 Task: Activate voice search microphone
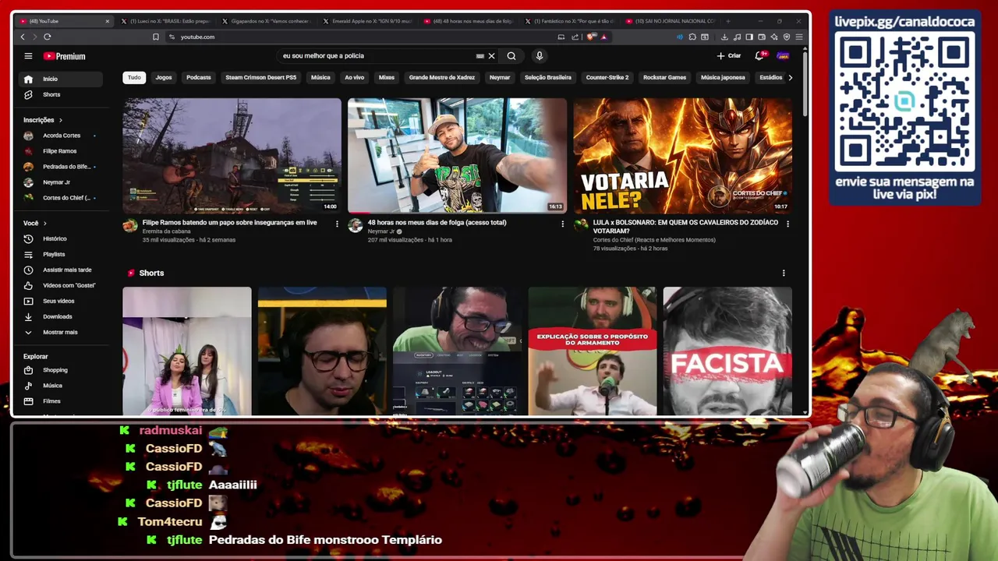tap(539, 56)
